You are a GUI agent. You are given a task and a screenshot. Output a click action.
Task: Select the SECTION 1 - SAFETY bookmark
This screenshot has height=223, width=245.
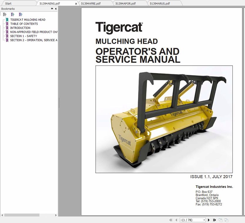tap(23, 36)
